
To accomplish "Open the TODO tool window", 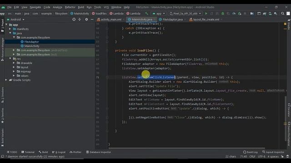I will click(12, 152).
